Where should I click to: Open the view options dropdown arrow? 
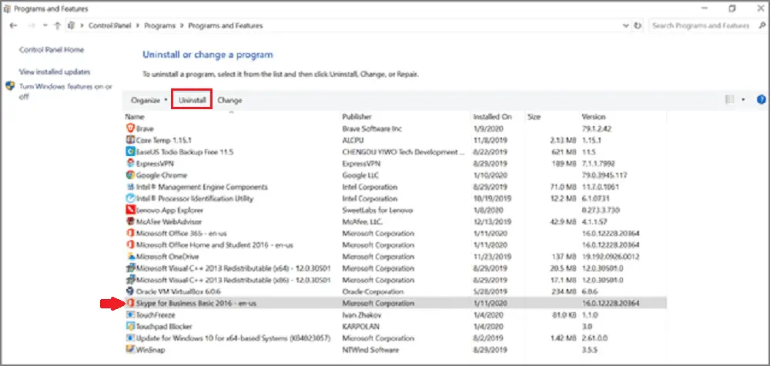tap(744, 100)
